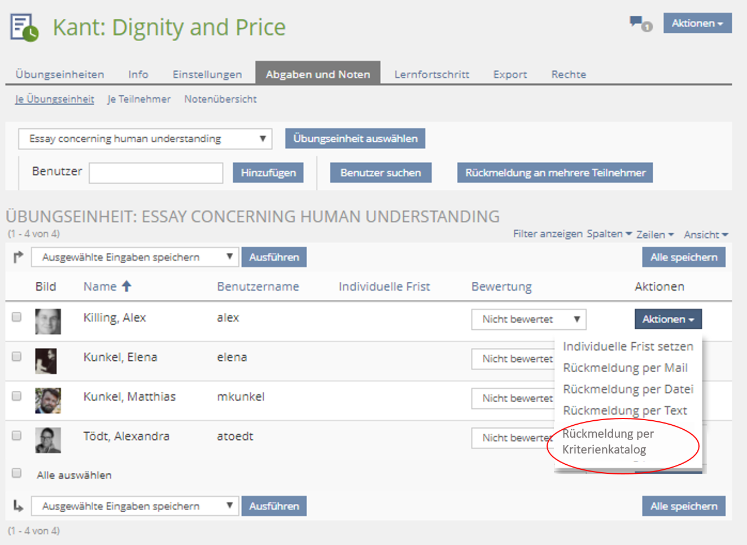The width and height of the screenshot is (747, 545).
Task: Click Elena Kunkel's profile picture
Action: 46,361
